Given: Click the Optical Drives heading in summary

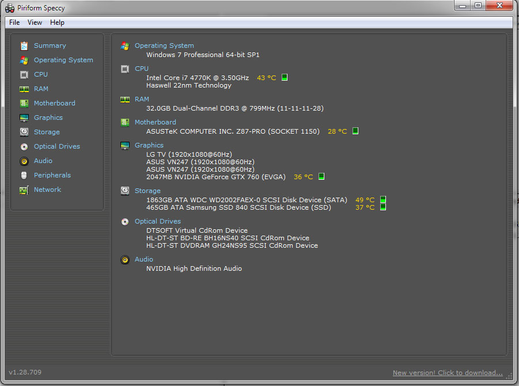Looking at the screenshot, I should pyautogui.click(x=158, y=221).
